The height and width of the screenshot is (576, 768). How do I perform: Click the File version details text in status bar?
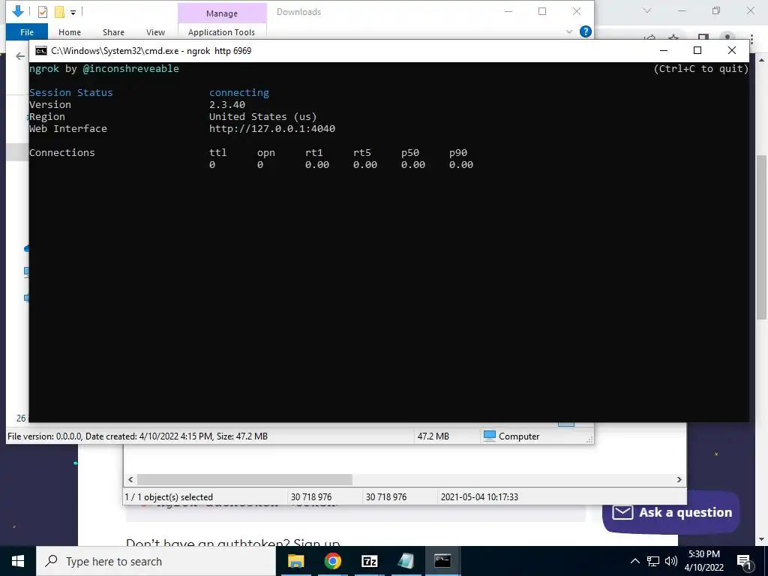(x=138, y=436)
